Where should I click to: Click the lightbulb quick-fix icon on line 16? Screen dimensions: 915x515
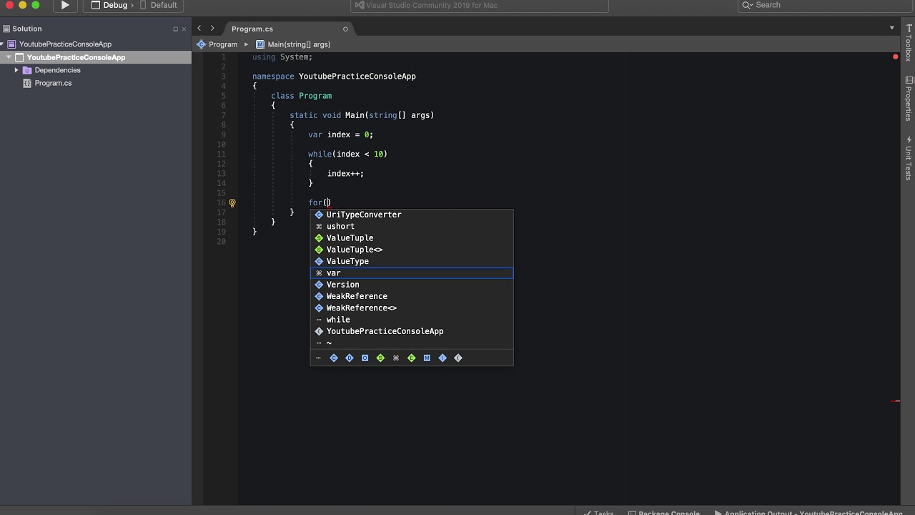pyautogui.click(x=232, y=203)
